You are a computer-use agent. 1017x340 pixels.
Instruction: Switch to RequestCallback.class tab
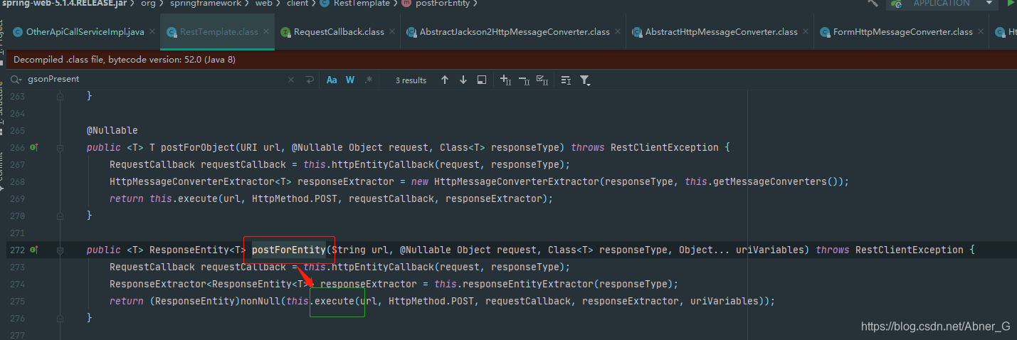pos(339,32)
